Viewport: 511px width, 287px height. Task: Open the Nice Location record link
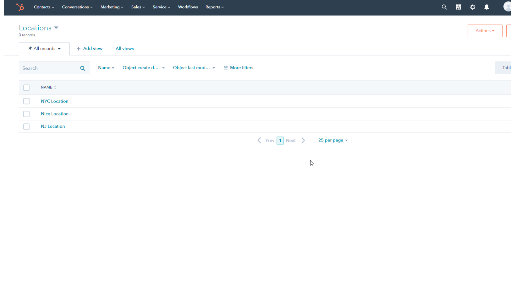click(x=55, y=114)
